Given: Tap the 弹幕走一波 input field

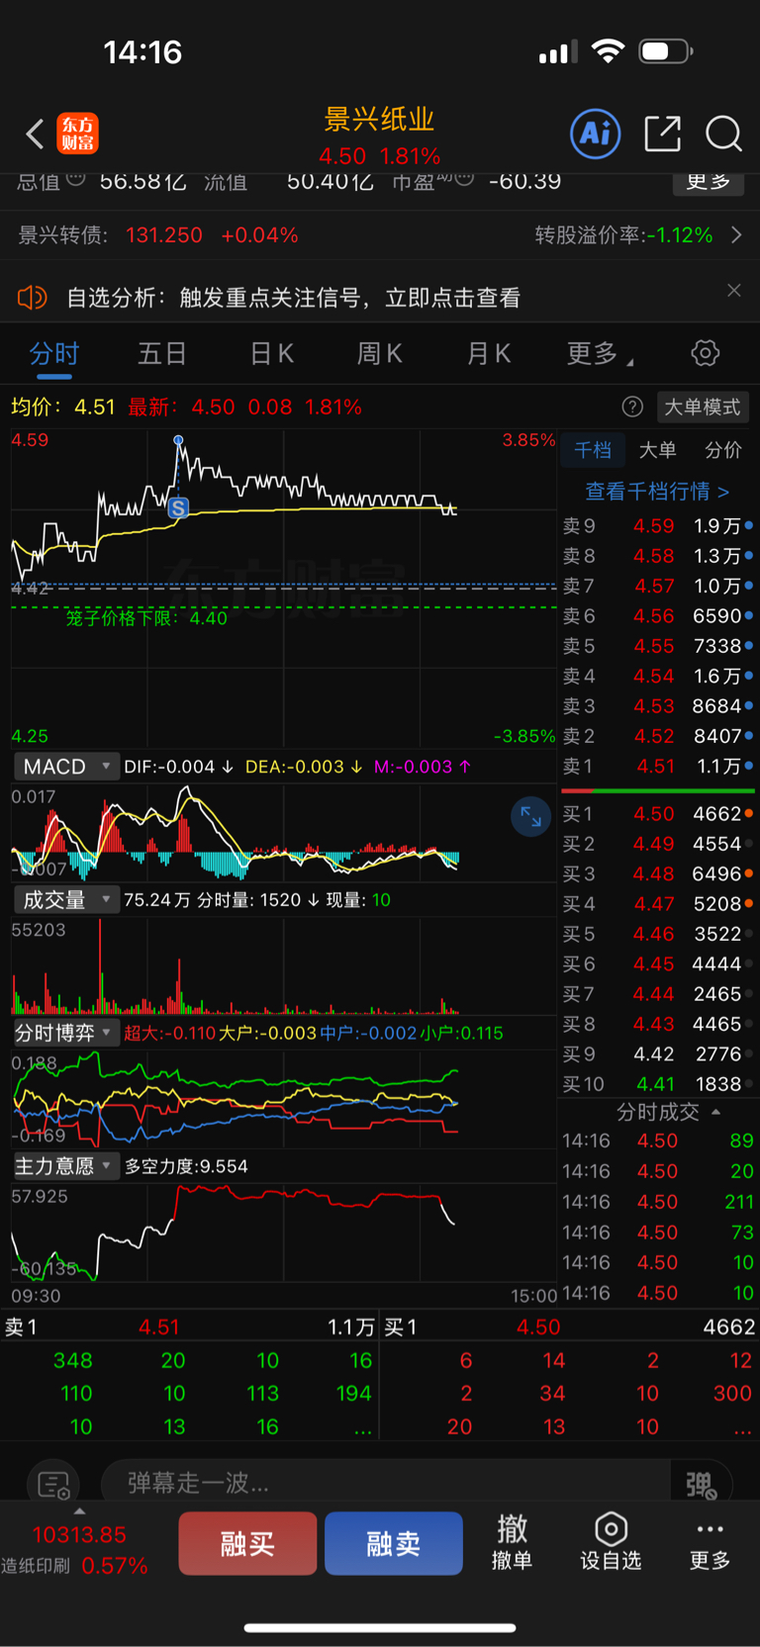Looking at the screenshot, I should coord(386,1484).
